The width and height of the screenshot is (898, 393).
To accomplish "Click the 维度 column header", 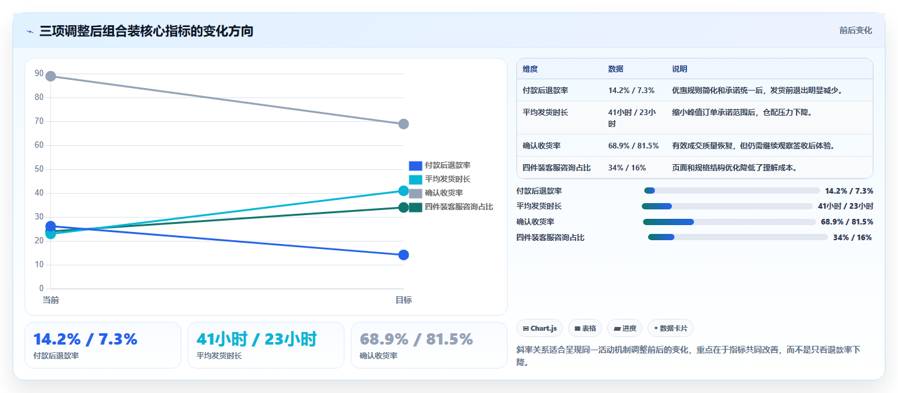I will [530, 69].
